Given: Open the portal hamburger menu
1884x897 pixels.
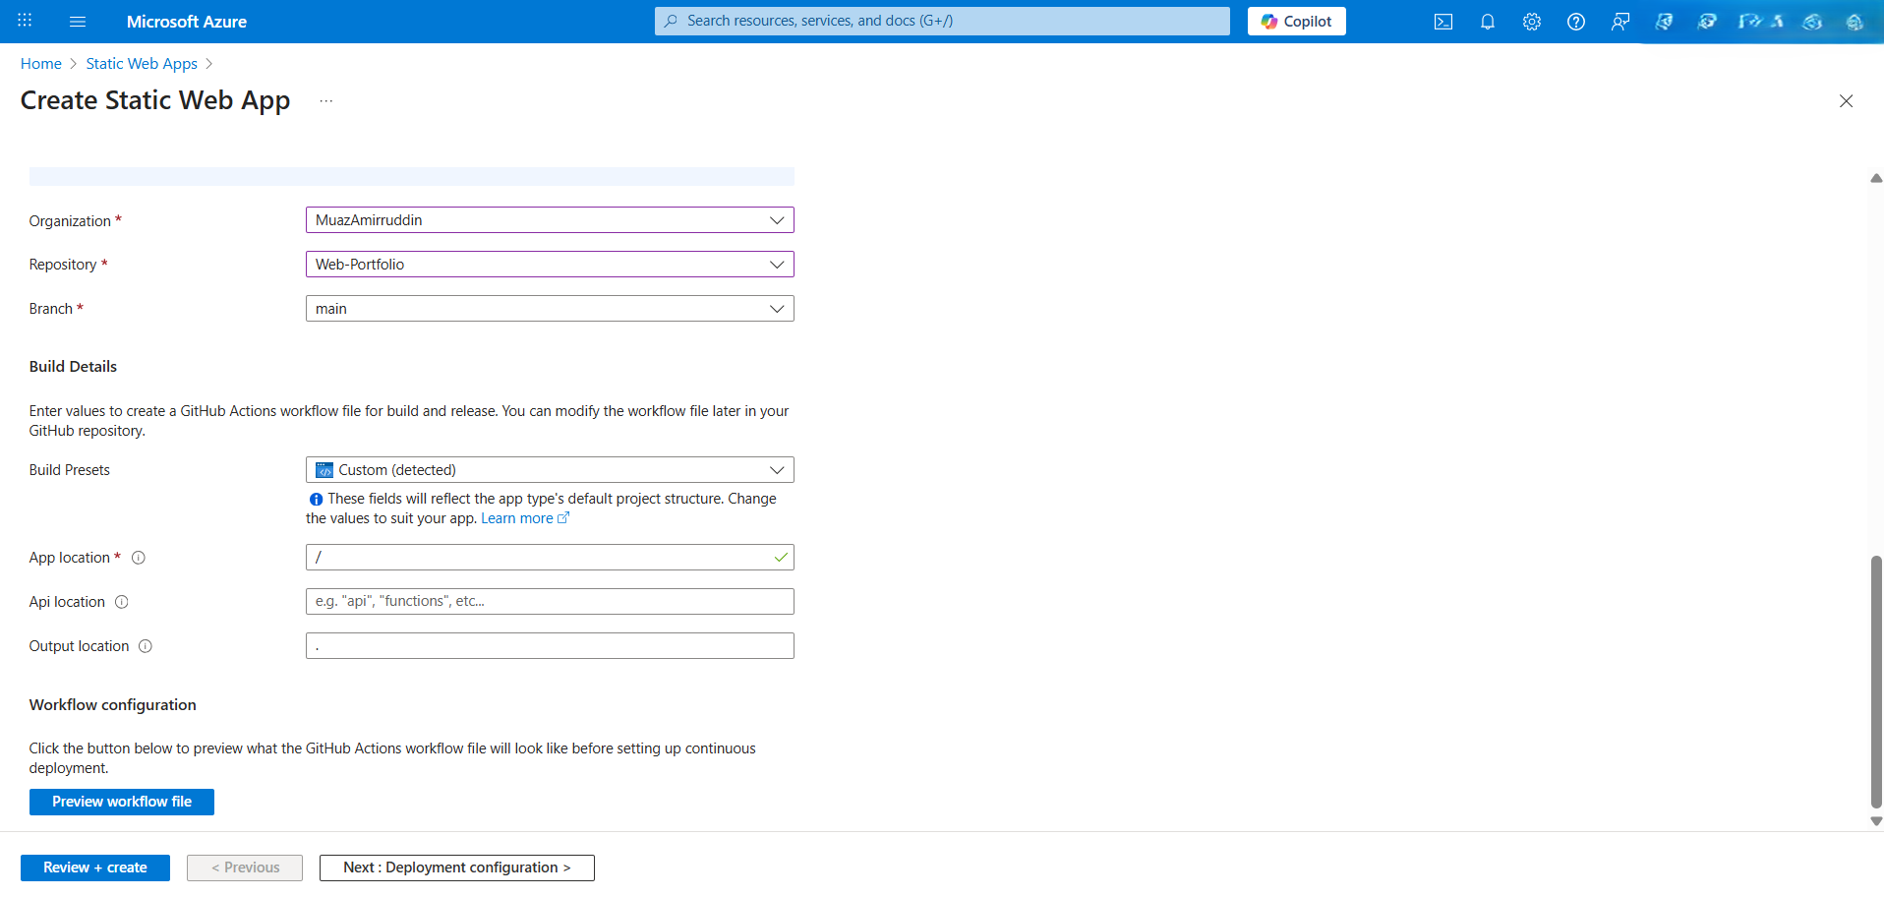Looking at the screenshot, I should (77, 21).
